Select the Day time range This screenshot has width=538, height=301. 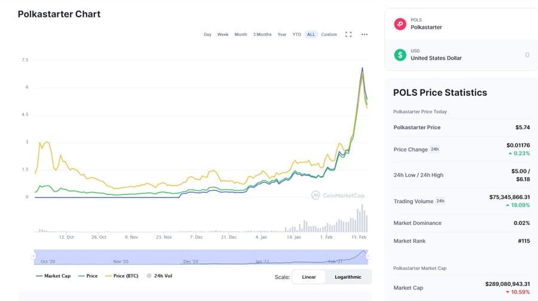click(207, 35)
